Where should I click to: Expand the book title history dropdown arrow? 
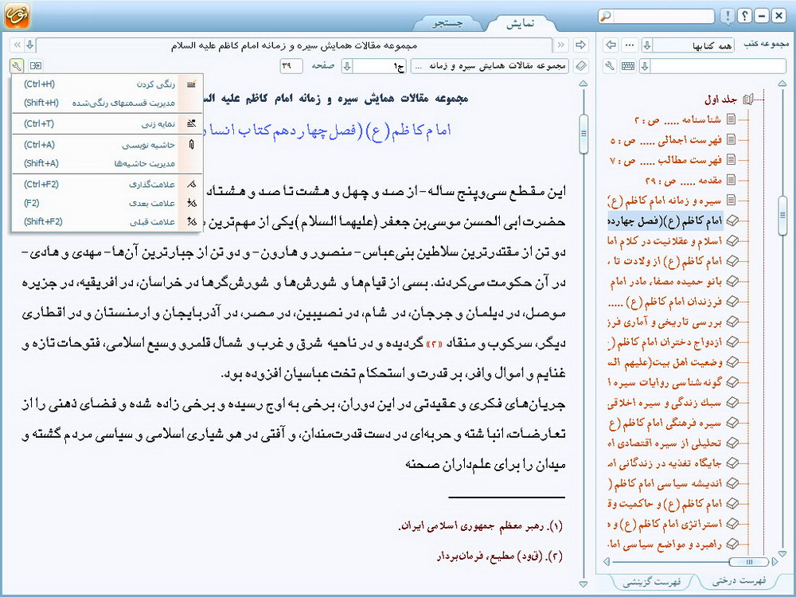pyautogui.click(x=29, y=45)
